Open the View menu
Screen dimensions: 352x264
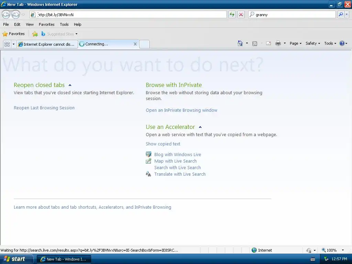click(30, 24)
